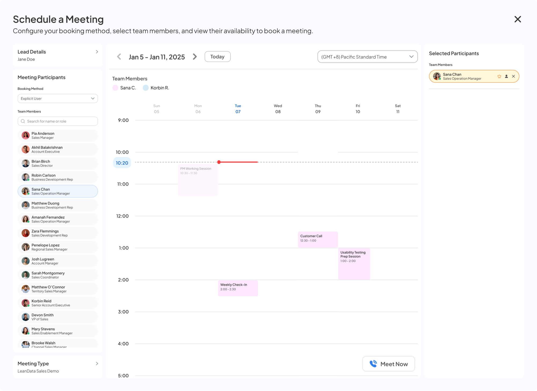Select Matthew O'Connor, Territory Sales Manager

tap(58, 289)
